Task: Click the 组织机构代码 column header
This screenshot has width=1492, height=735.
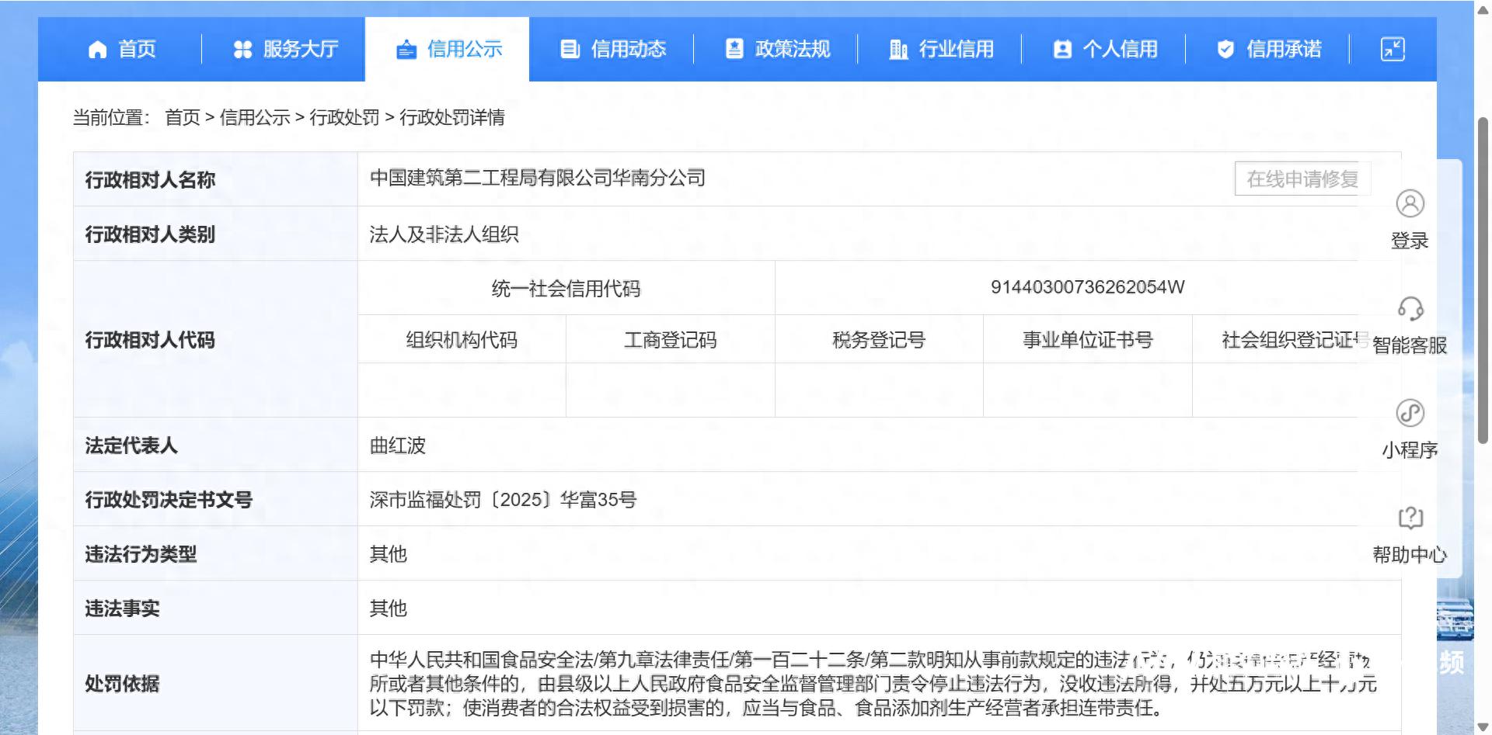Action: 462,340
